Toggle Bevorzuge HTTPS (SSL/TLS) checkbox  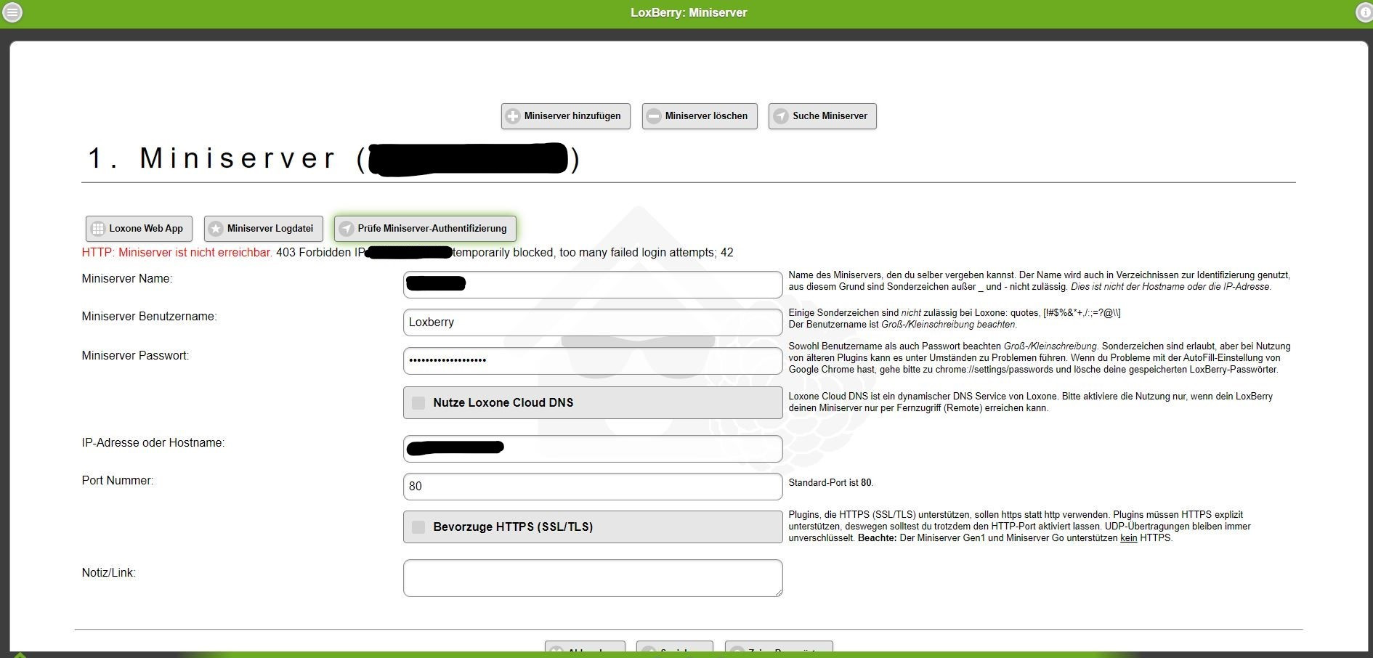tap(418, 527)
